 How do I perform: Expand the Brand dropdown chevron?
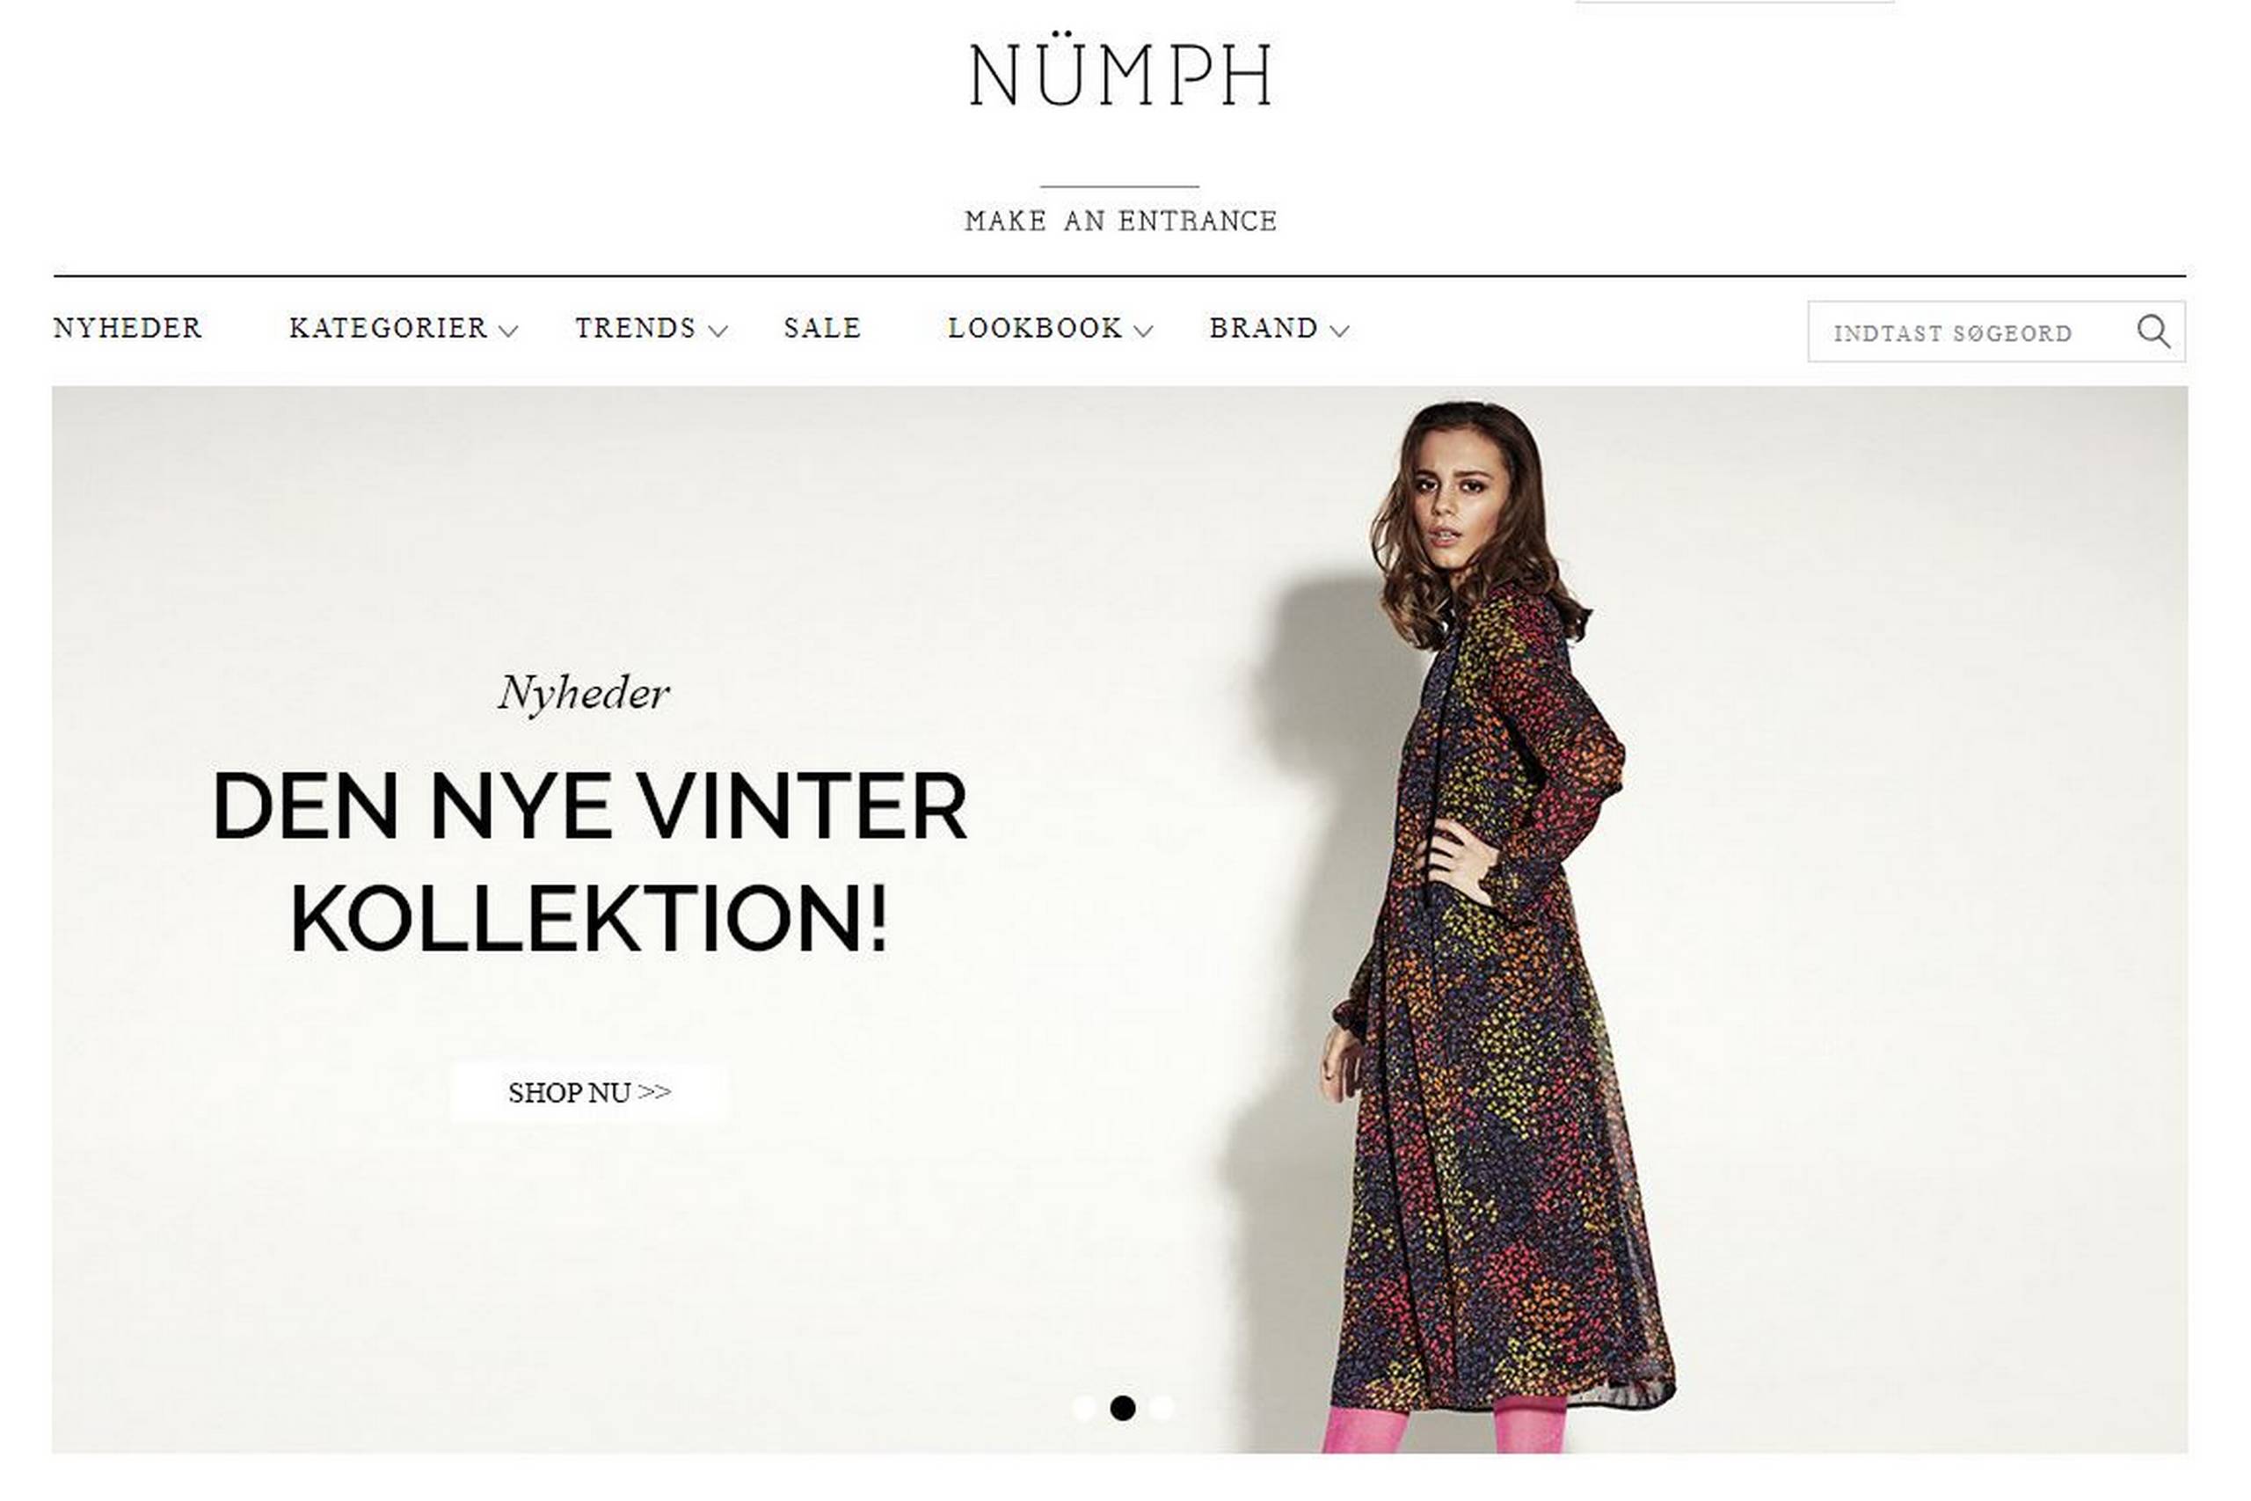coord(1340,332)
